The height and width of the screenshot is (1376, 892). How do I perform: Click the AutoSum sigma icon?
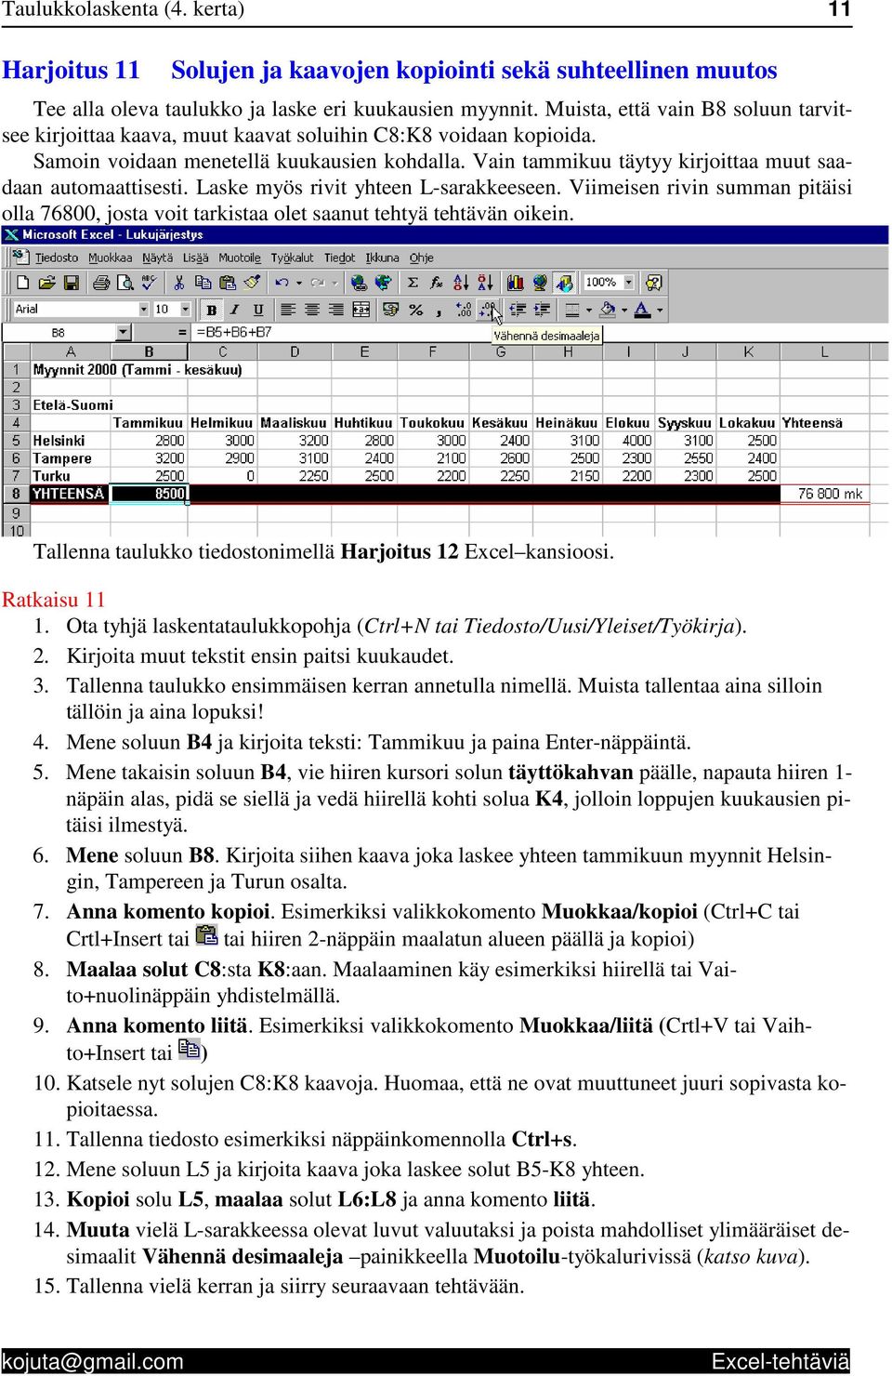tap(413, 283)
